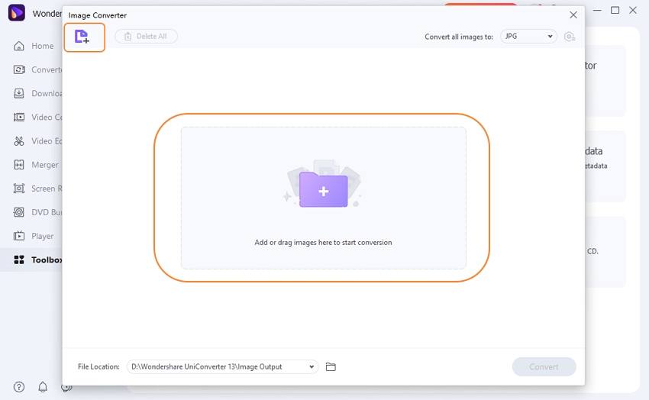Click Player sidebar icon
Viewport: 649px width, 400px height.
[x=19, y=236]
